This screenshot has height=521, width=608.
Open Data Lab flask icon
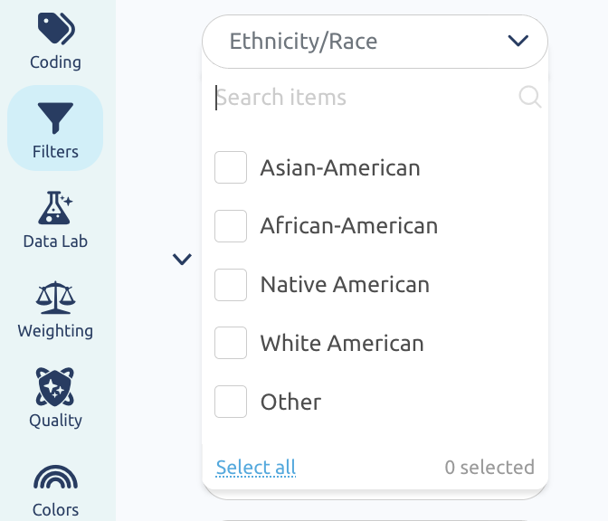pos(55,208)
